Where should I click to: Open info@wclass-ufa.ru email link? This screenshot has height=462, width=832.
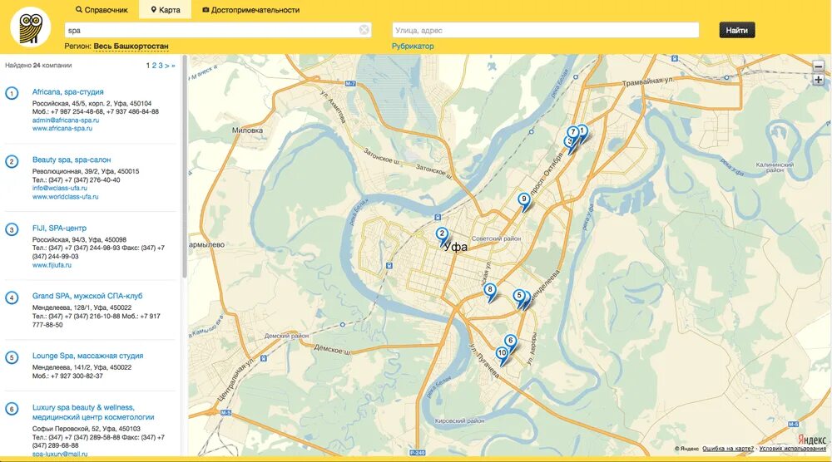(59, 188)
